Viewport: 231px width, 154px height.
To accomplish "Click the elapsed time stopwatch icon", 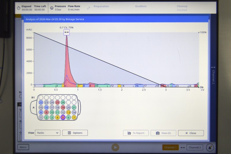I will [x=18, y=8].
